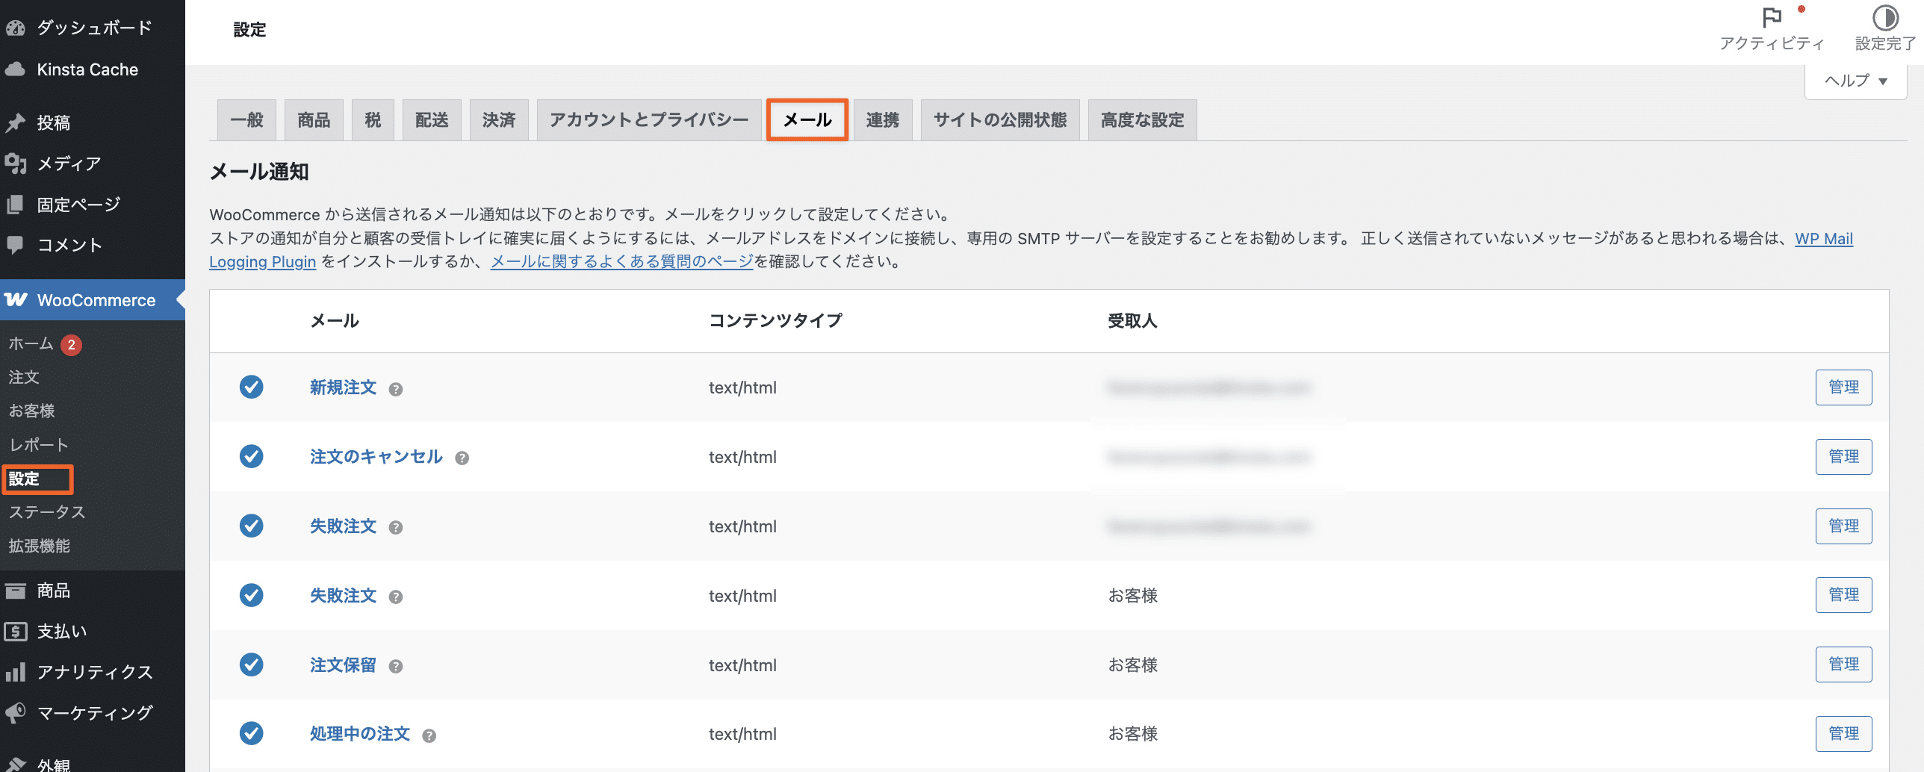Image resolution: width=1924 pixels, height=772 pixels.
Task: Open the 高度な設定 tab
Action: click(x=1141, y=119)
